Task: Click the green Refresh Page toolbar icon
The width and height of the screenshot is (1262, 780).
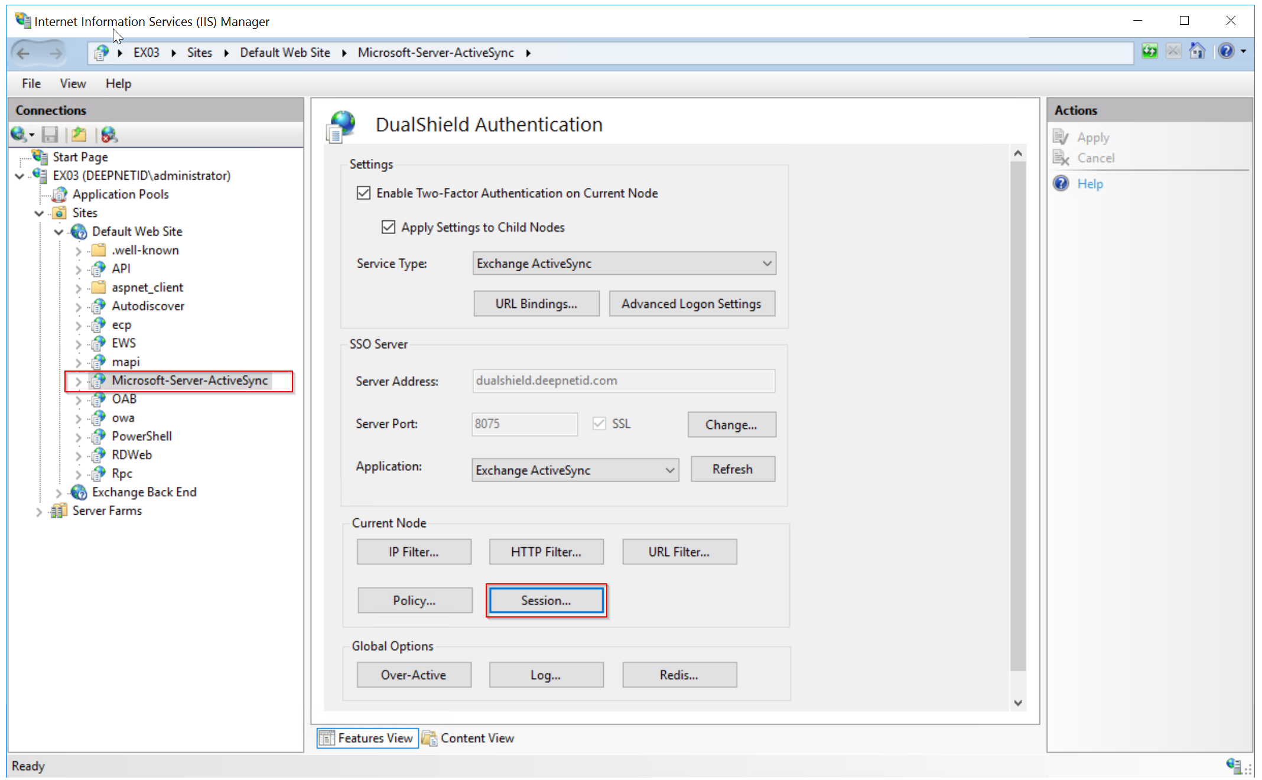Action: point(1149,51)
